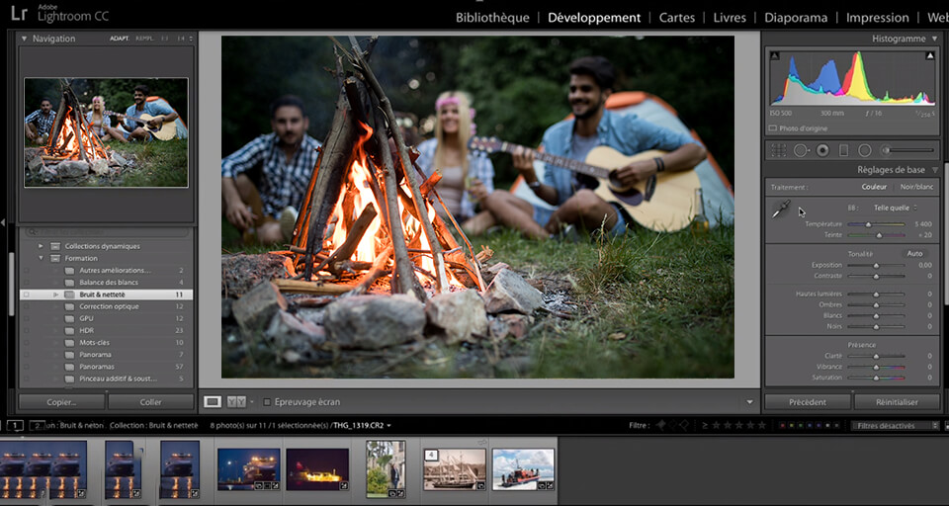
Task: Click the Copier... button
Action: point(61,402)
